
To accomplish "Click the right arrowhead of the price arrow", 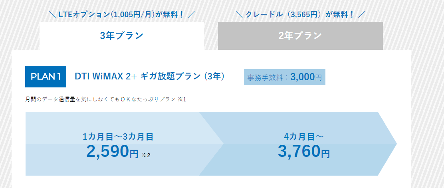I will coord(387,144).
